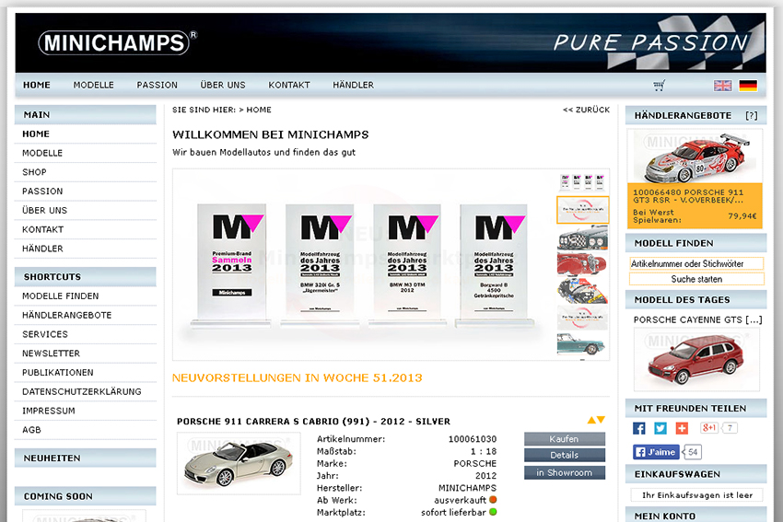Click the in Showroom button
Screen dimensions: 783x522
565,472
